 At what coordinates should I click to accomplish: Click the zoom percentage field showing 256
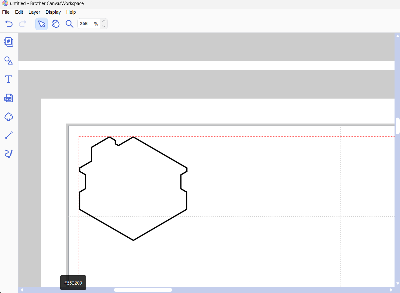click(89, 24)
